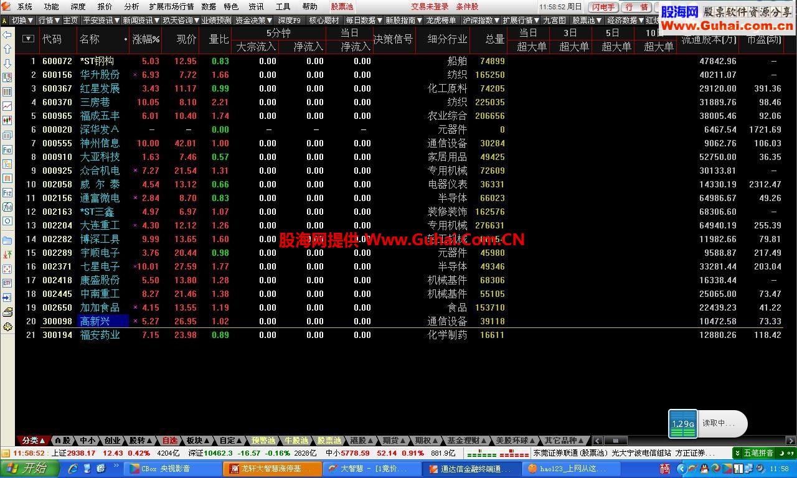
Task: Switch to 通达信金融终端 taskbar window
Action: pyautogui.click(x=471, y=468)
